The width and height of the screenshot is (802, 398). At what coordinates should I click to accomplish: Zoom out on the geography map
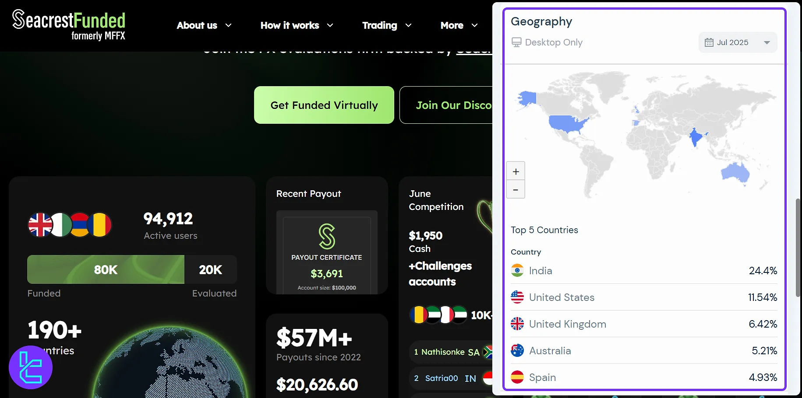pos(516,190)
